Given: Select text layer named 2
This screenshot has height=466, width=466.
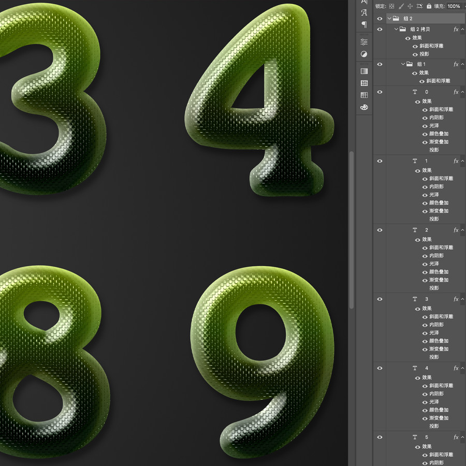Looking at the screenshot, I should click(x=427, y=230).
